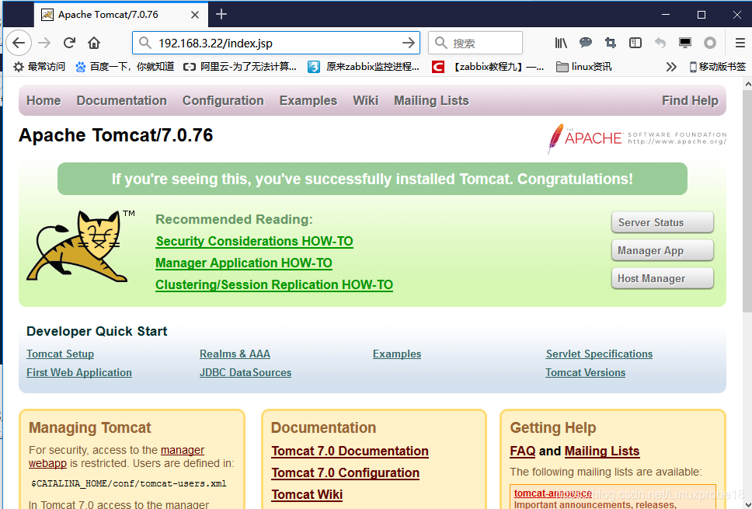Screen dimensions: 752x509
Task: Open the 【zabbix教程九】 bookmark
Action: pos(488,67)
